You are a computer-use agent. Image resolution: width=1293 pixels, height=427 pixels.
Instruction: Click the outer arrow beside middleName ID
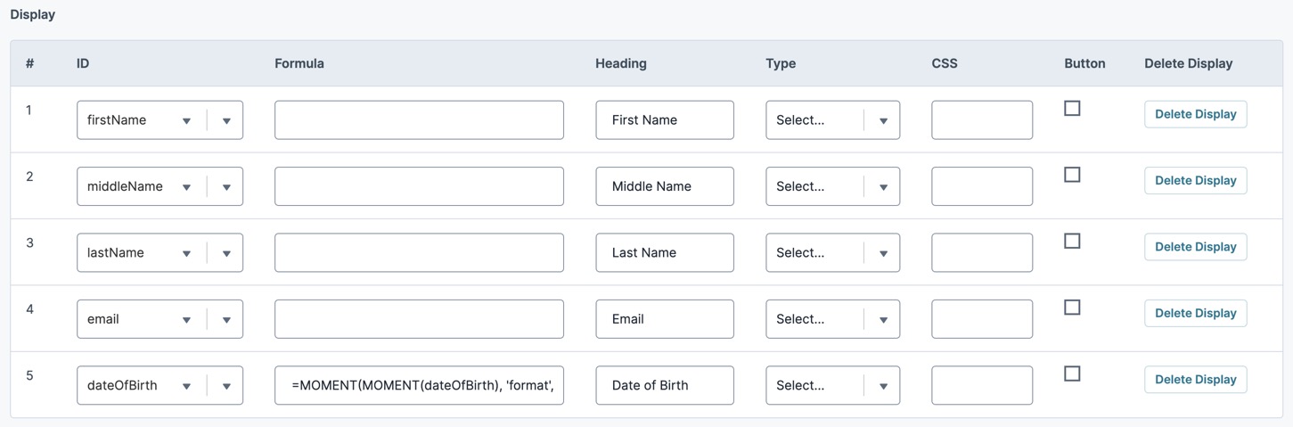click(226, 187)
